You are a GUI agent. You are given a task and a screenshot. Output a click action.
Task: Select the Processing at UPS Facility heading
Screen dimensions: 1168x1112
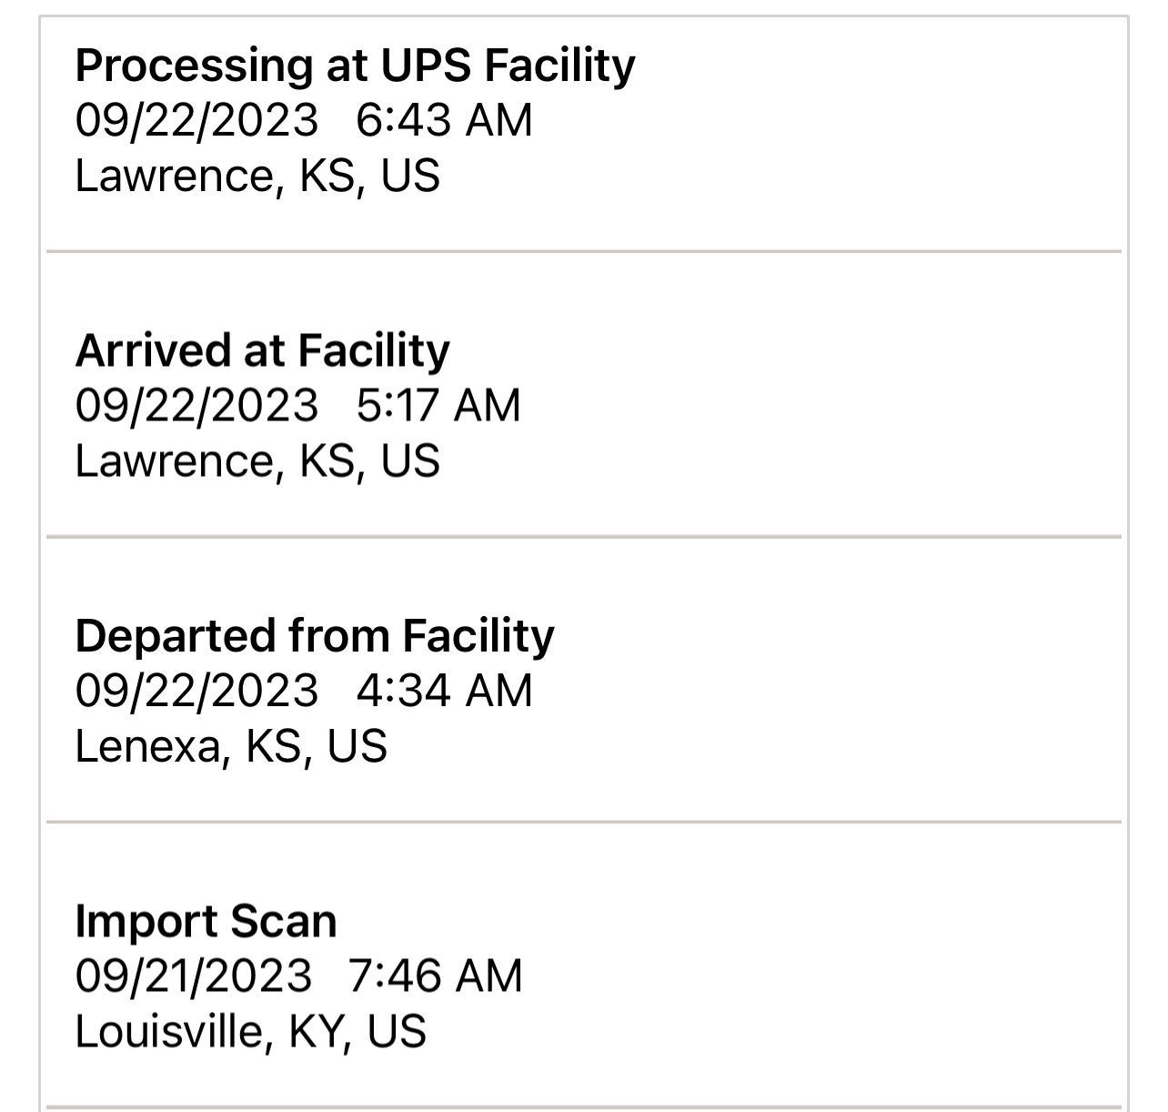355,66
